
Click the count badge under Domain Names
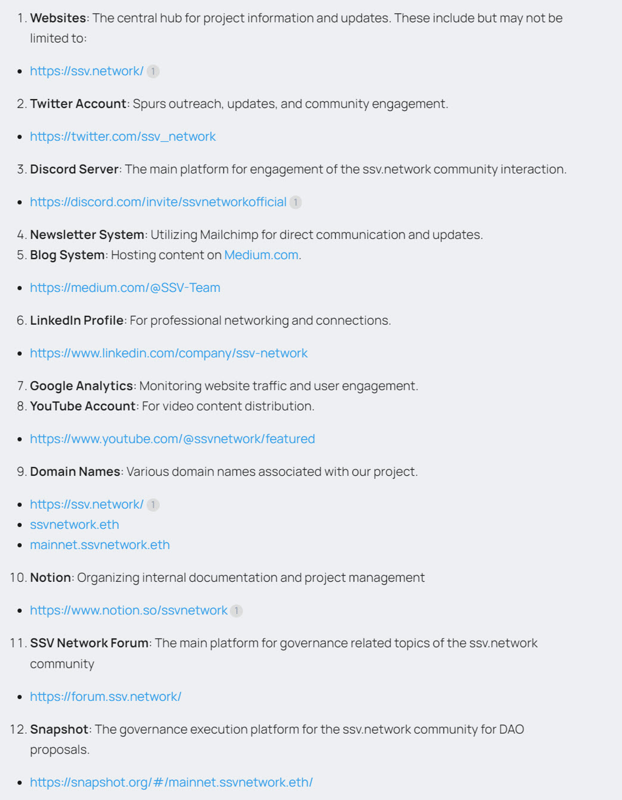(153, 505)
